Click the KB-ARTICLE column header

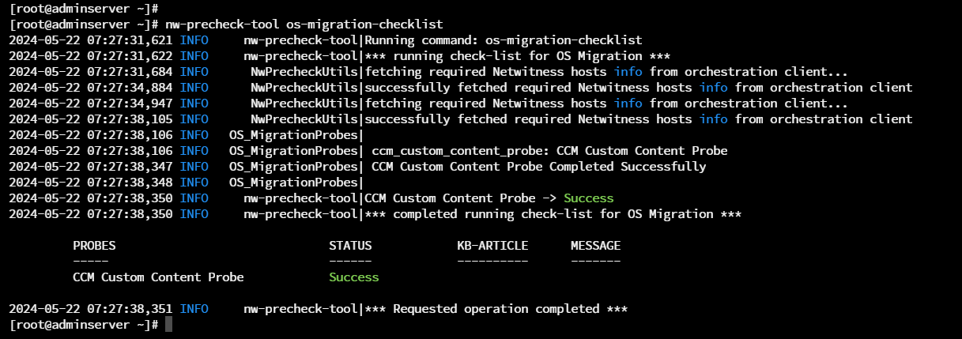(x=492, y=246)
